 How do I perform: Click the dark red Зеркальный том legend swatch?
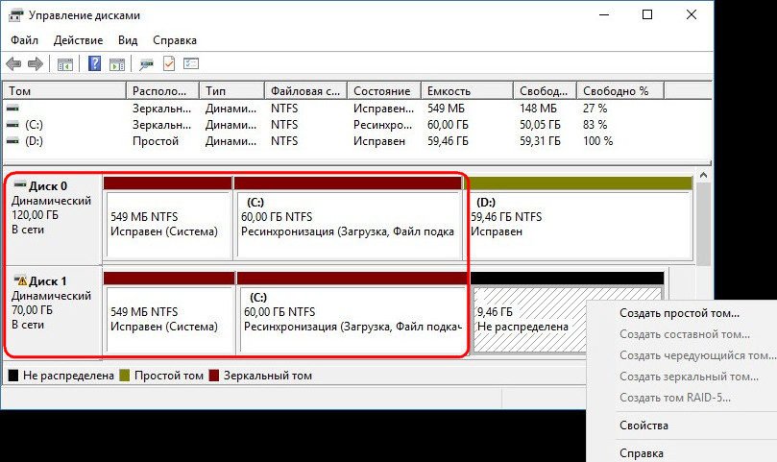(x=213, y=376)
